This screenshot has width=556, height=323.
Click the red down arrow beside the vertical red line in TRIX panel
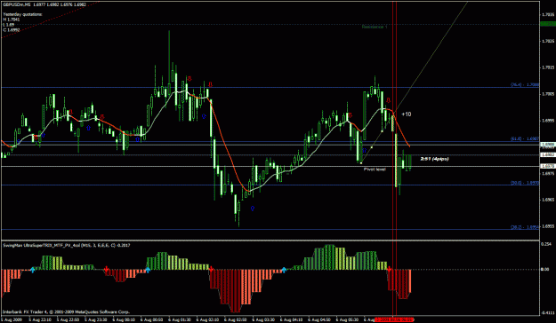coord(389,270)
